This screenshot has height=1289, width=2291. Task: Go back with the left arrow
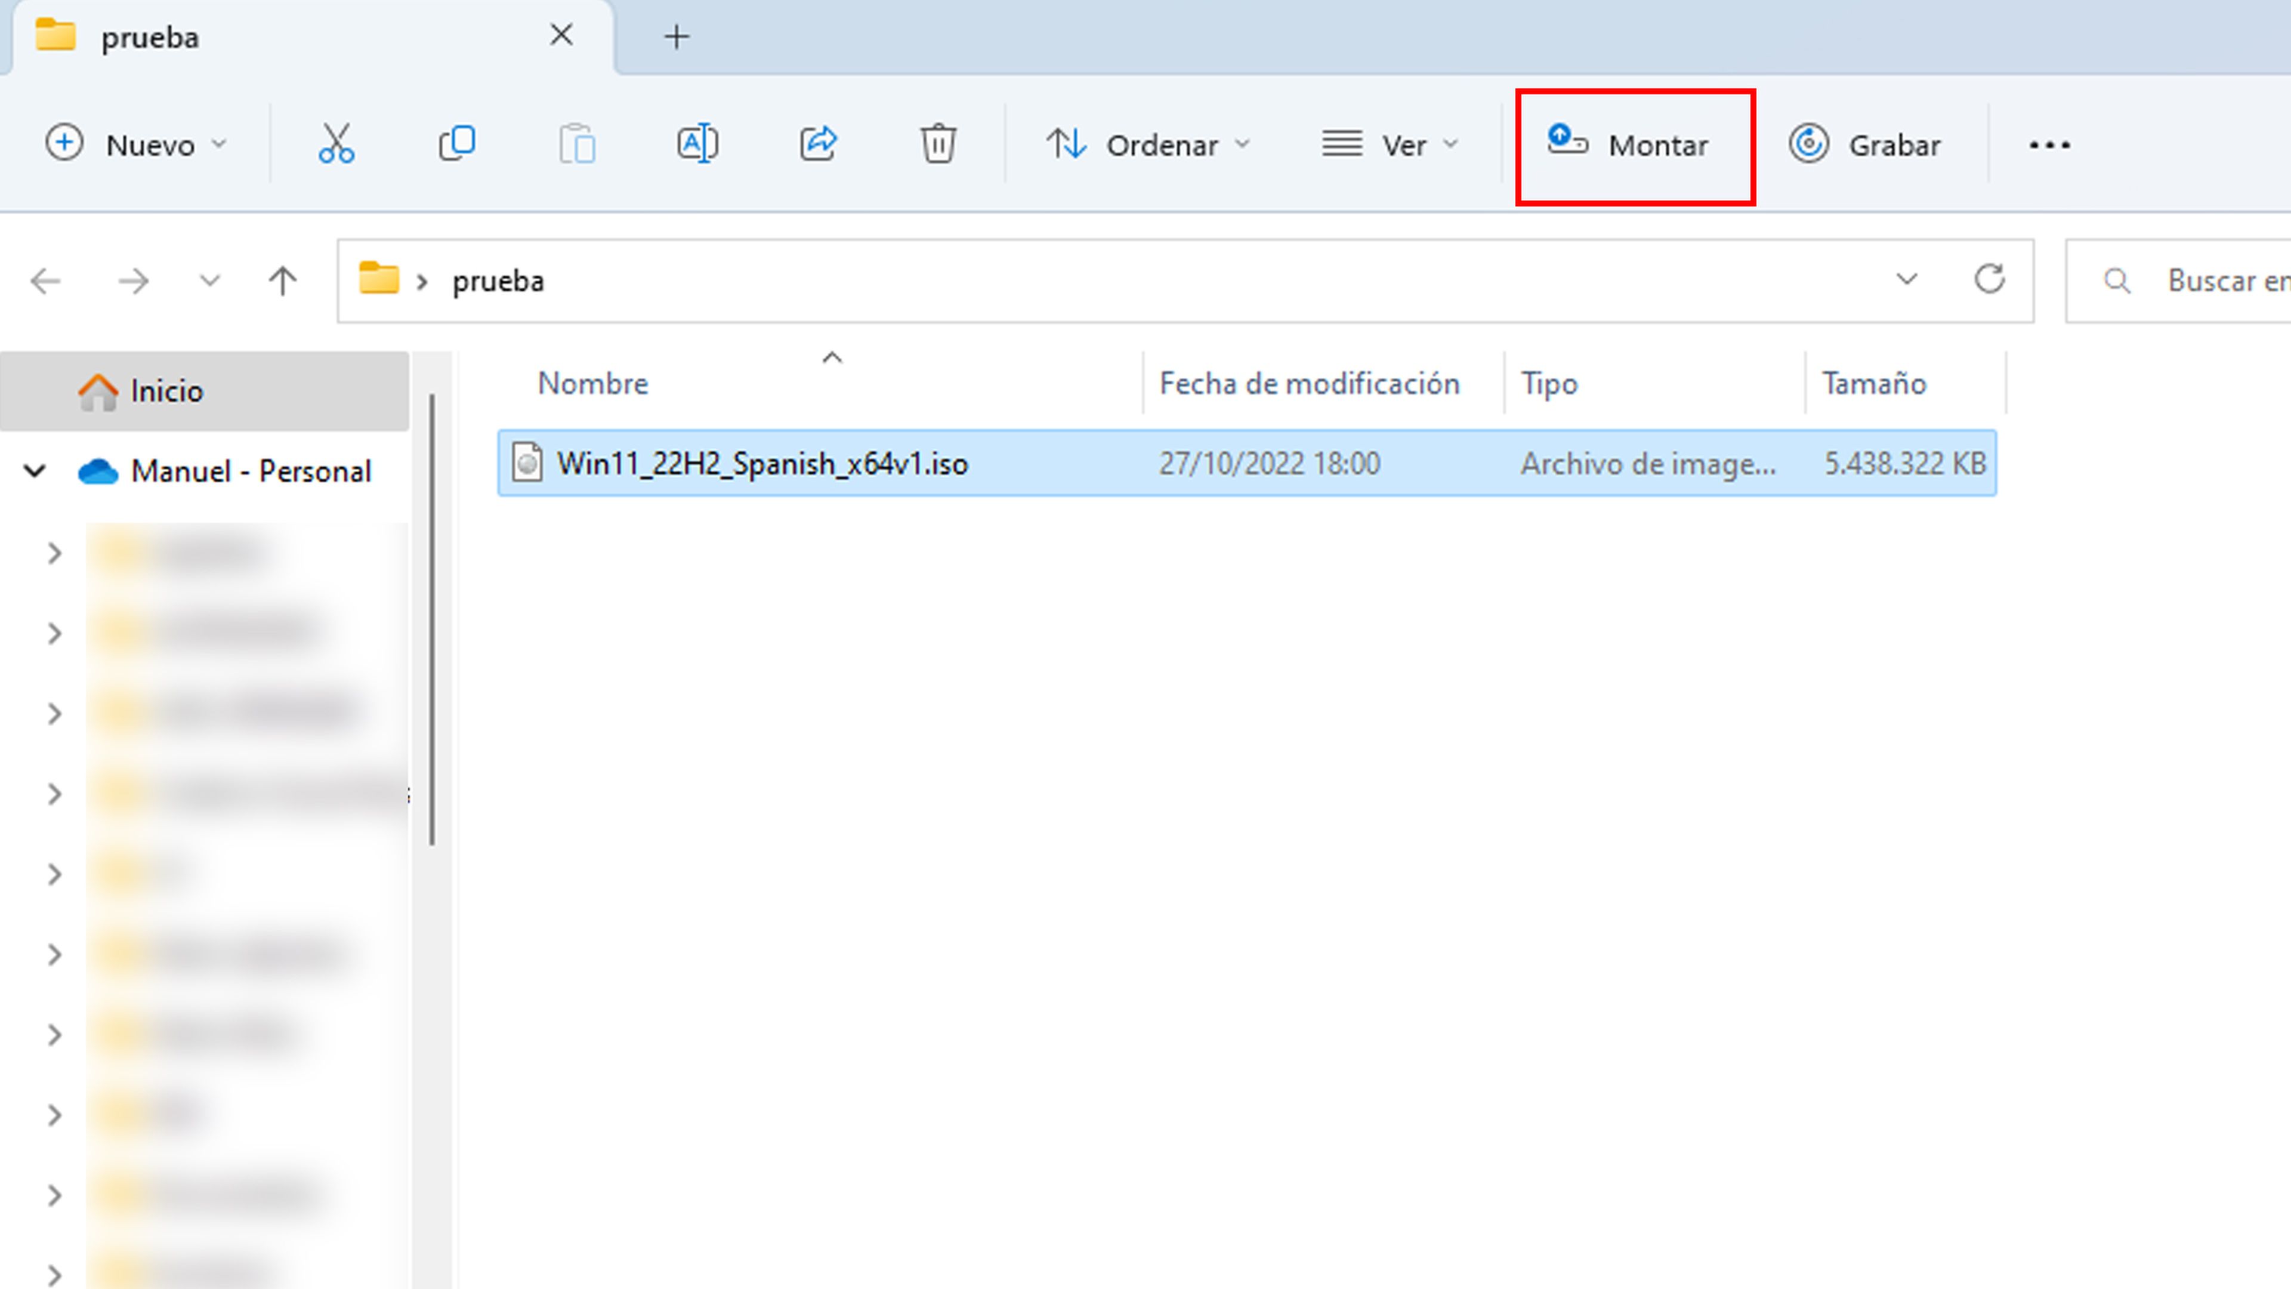(45, 281)
